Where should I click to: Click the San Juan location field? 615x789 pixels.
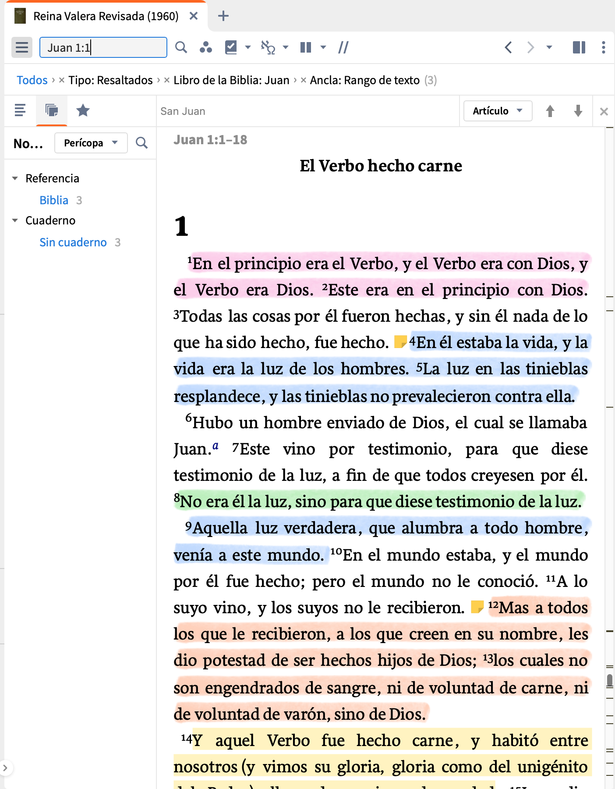[x=307, y=111]
